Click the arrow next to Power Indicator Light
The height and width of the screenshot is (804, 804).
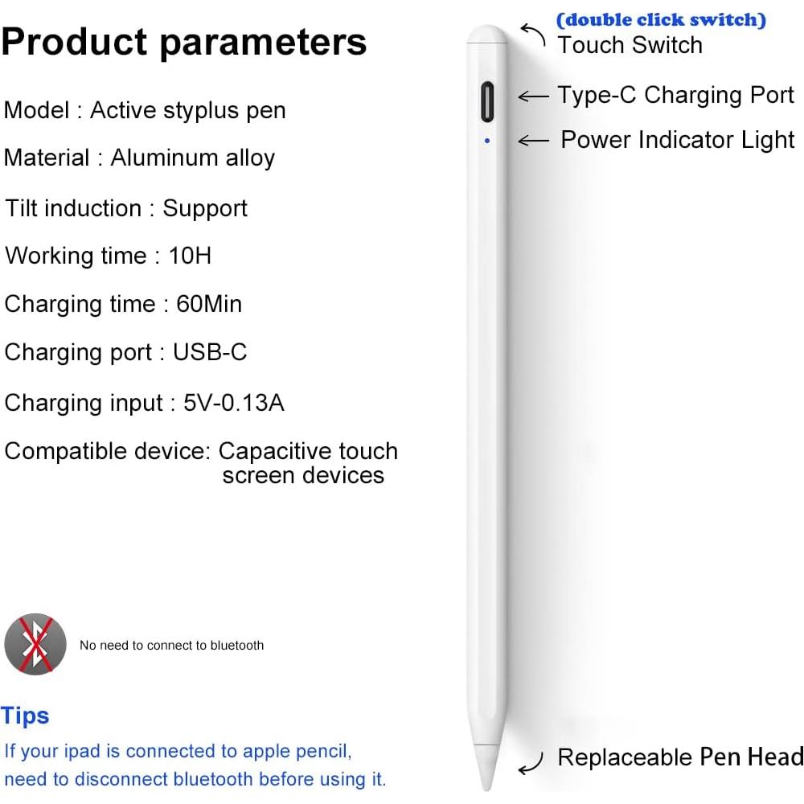533,141
